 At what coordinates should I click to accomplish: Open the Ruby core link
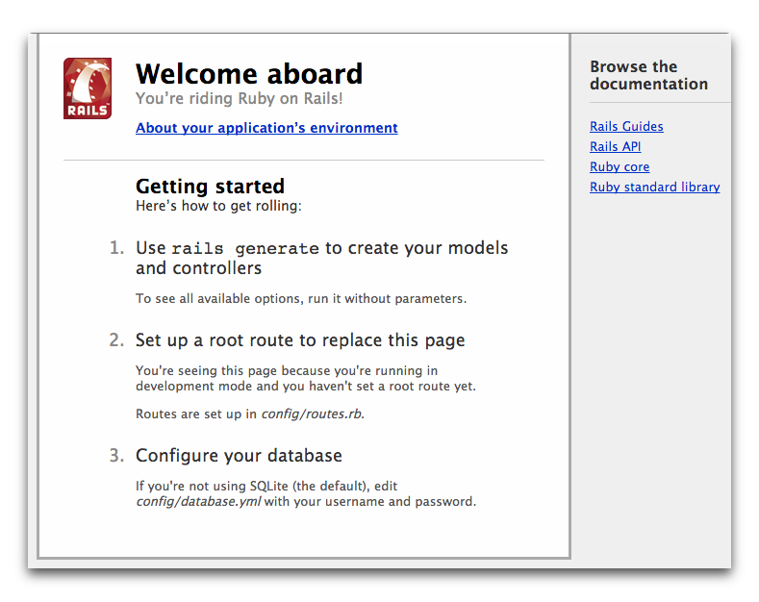point(620,166)
